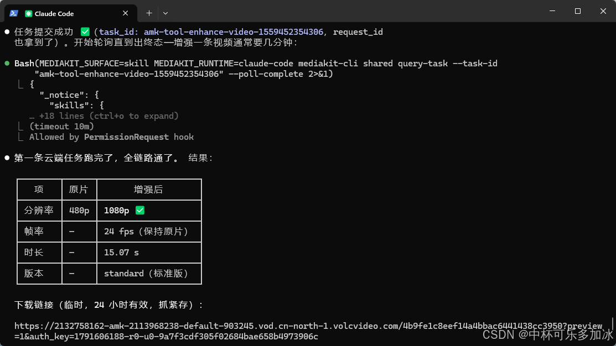
Task: Minimize the terminal window
Action: click(552, 11)
